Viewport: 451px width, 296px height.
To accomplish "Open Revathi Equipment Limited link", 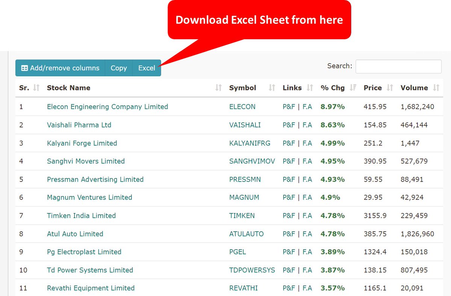I will 91,288.
